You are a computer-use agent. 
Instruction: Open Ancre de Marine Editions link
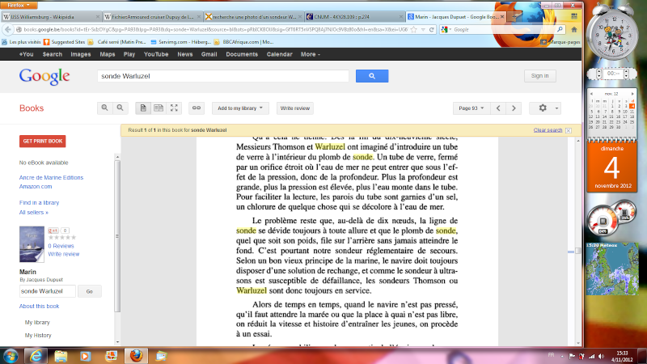click(x=51, y=177)
